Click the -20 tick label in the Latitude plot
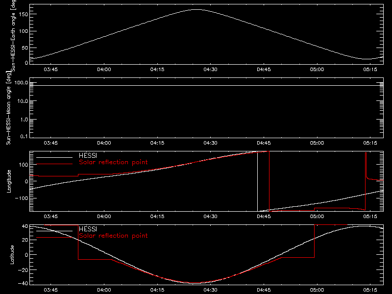 pos(23,270)
